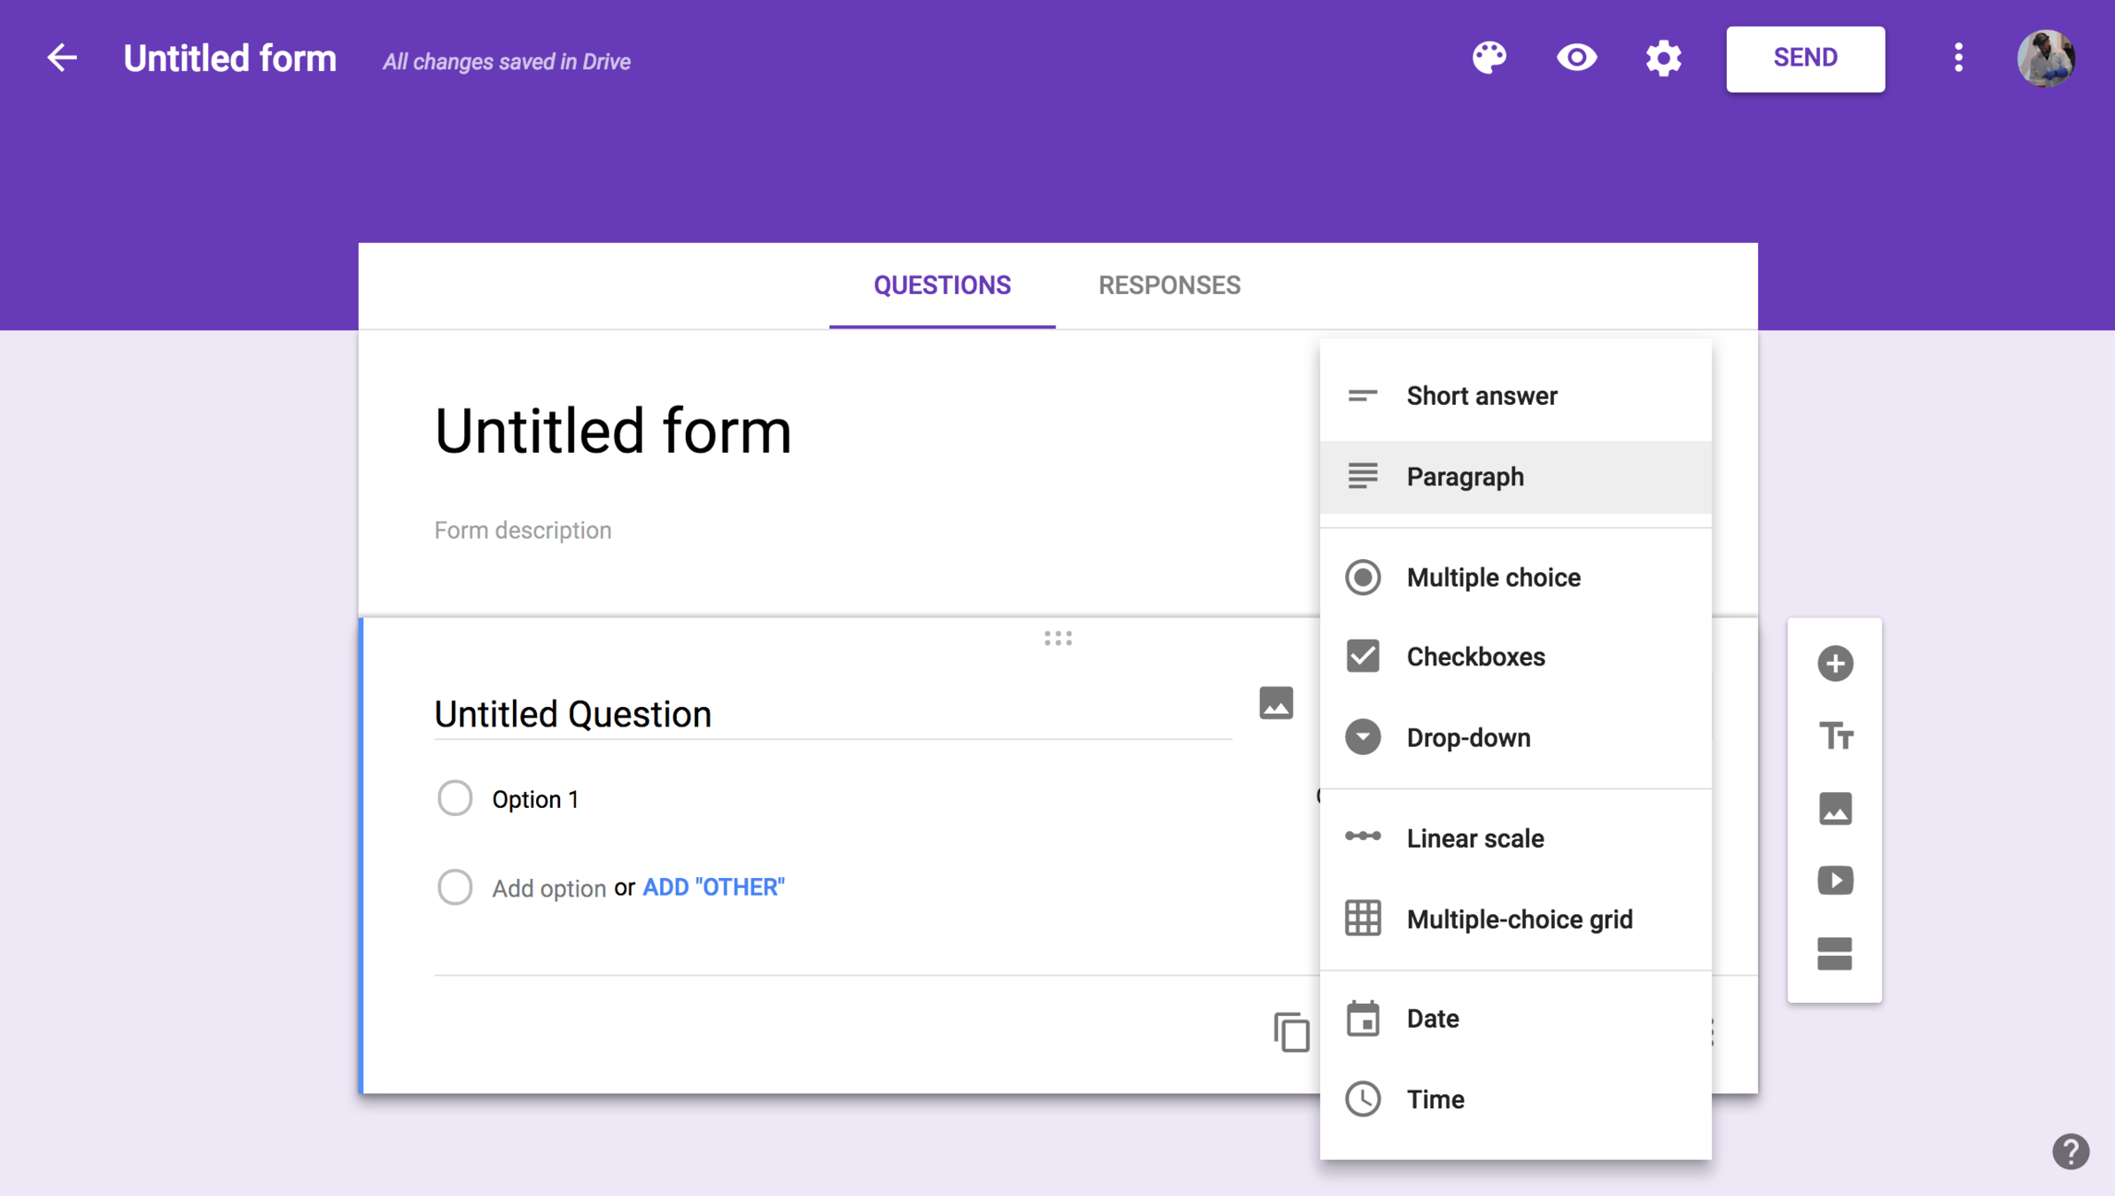Pick Linear scale question type

point(1474,838)
